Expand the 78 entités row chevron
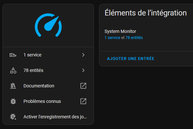The width and height of the screenshot is (193, 129). coord(83,70)
